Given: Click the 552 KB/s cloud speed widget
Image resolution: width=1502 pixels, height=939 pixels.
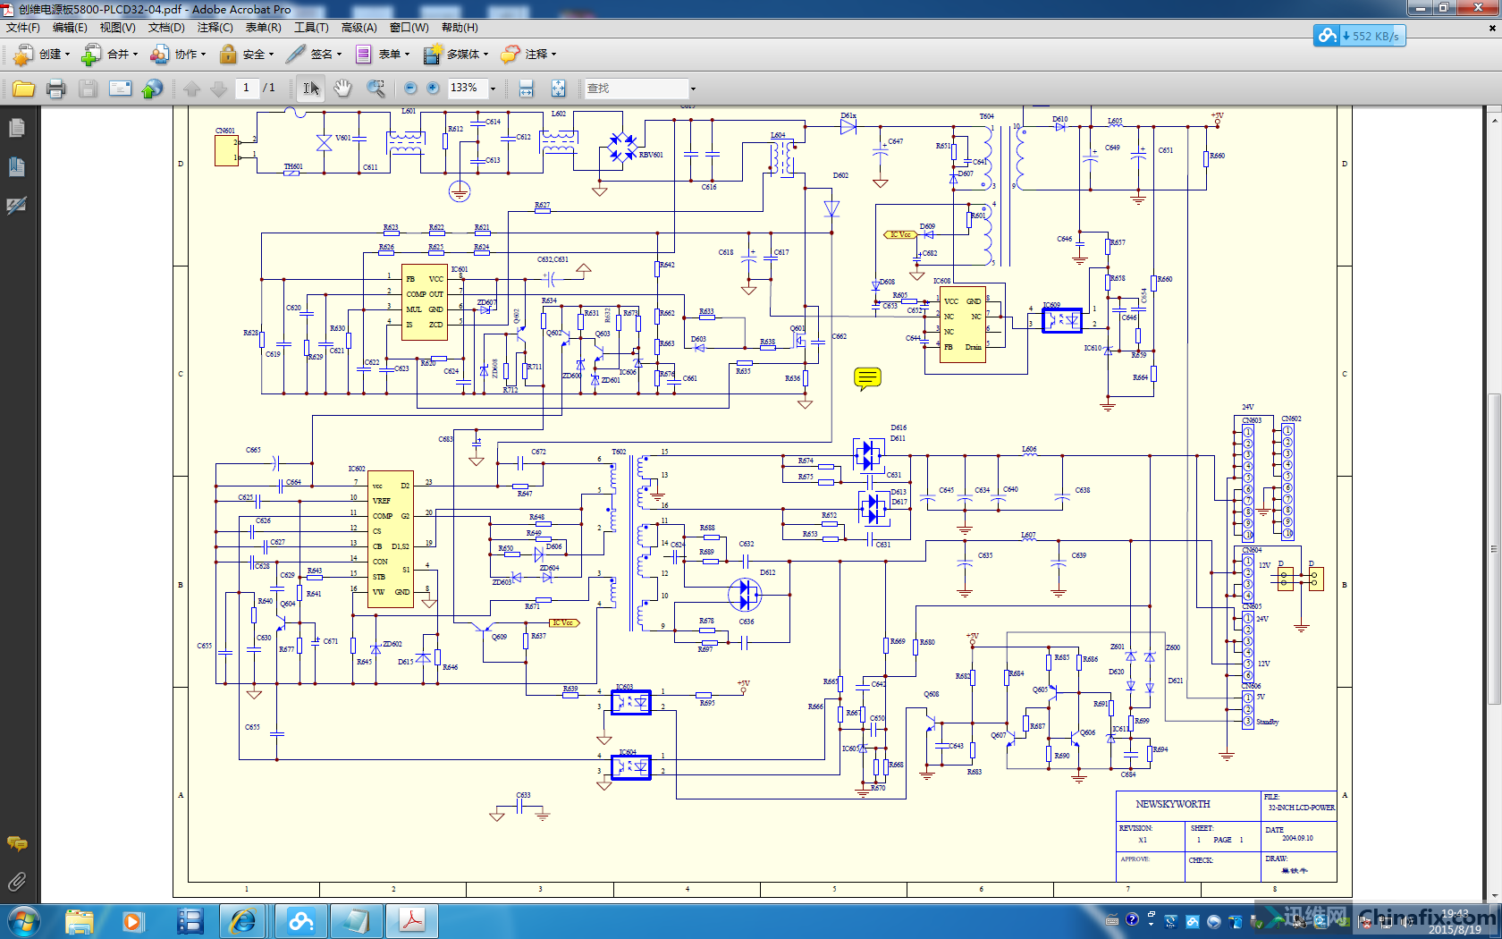Looking at the screenshot, I should tap(1360, 36).
